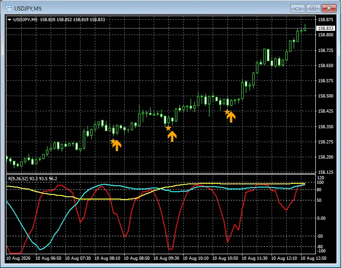Select the leftmost orange star marker

tap(113, 142)
